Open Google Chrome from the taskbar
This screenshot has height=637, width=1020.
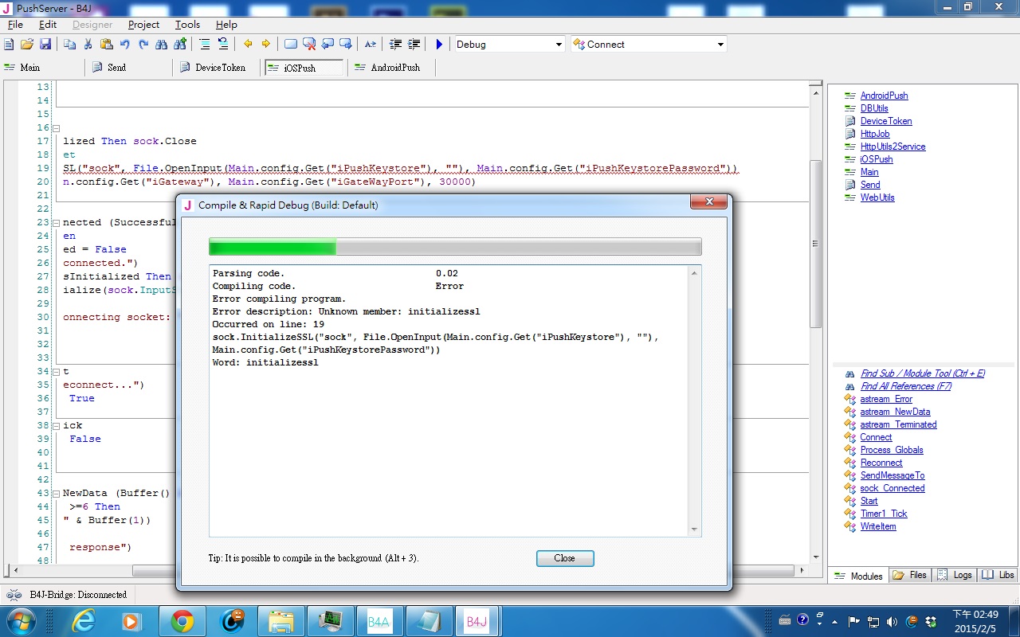click(182, 620)
